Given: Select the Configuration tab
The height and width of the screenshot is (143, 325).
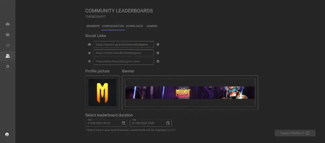Looking at the screenshot, I should tap(113, 26).
